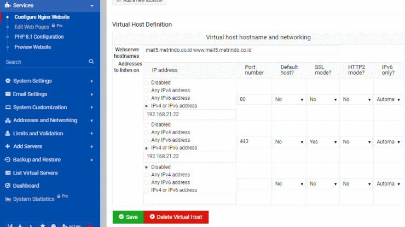Click the port number field containing 443
Image resolution: width=405 pixels, height=227 pixels.
click(254, 142)
